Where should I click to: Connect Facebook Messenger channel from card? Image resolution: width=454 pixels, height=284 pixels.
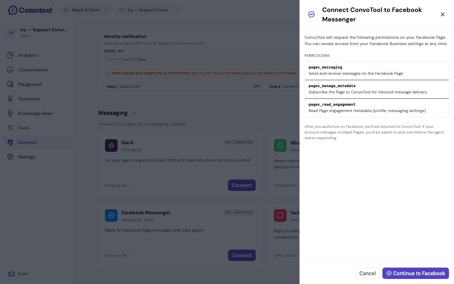(242, 255)
